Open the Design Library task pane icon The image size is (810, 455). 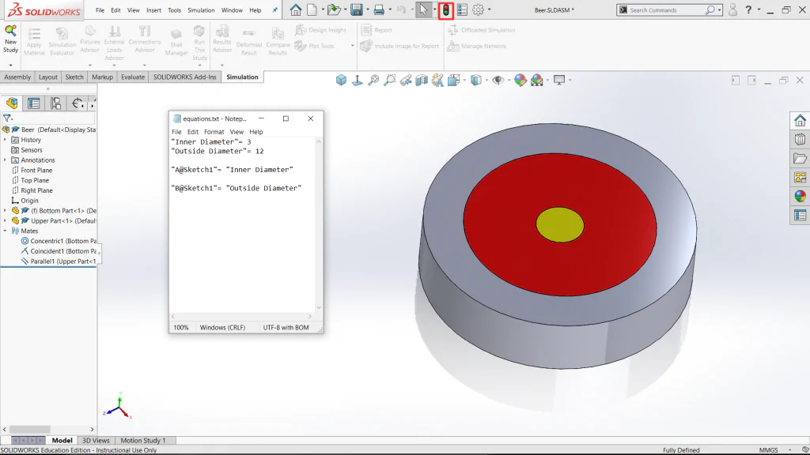(800, 139)
